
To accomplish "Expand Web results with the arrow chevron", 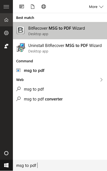I will pyautogui.click(x=101, y=80).
